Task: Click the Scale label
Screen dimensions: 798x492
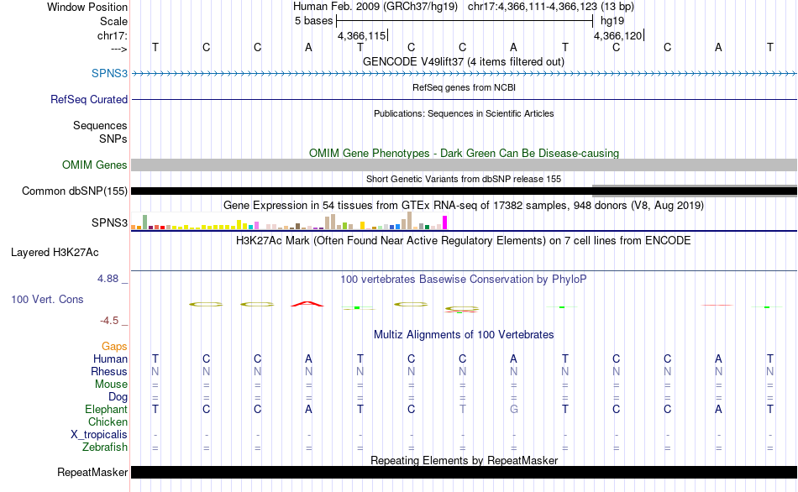Action: (x=113, y=21)
